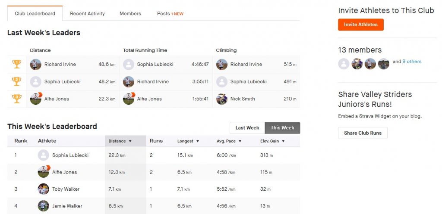Click the silver second-place trophy icon

point(17,81)
